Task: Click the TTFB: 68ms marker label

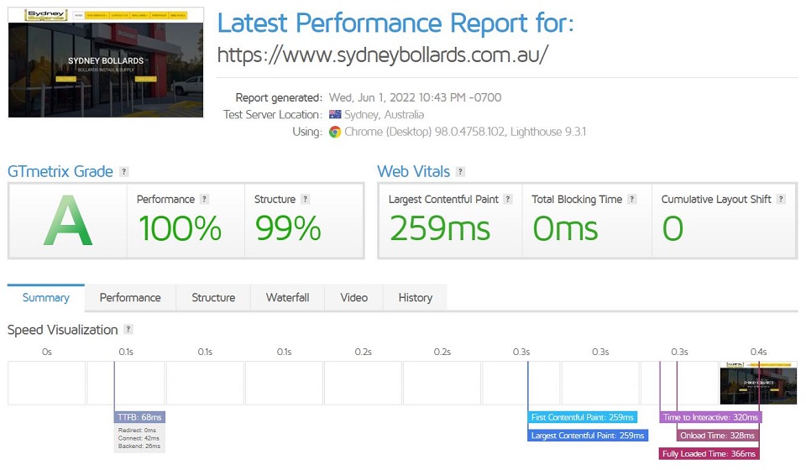Action: click(x=139, y=417)
